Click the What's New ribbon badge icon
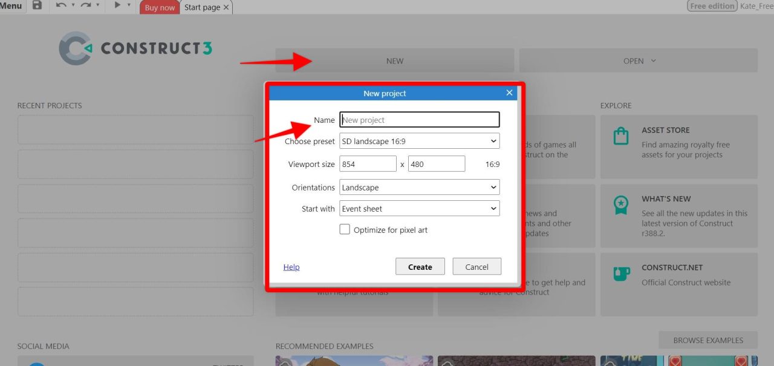Viewport: 774px width, 366px height. 620,205
